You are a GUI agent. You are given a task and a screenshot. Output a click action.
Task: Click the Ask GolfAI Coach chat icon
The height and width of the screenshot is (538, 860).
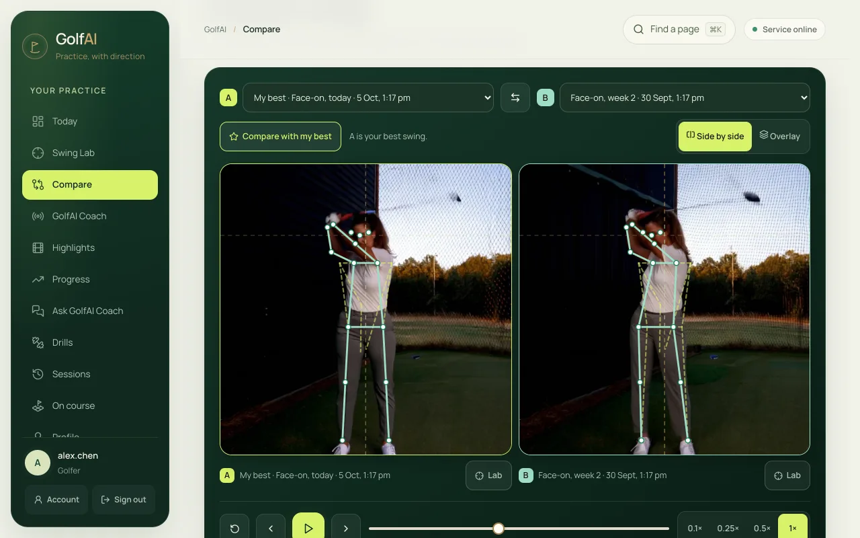[x=38, y=311]
